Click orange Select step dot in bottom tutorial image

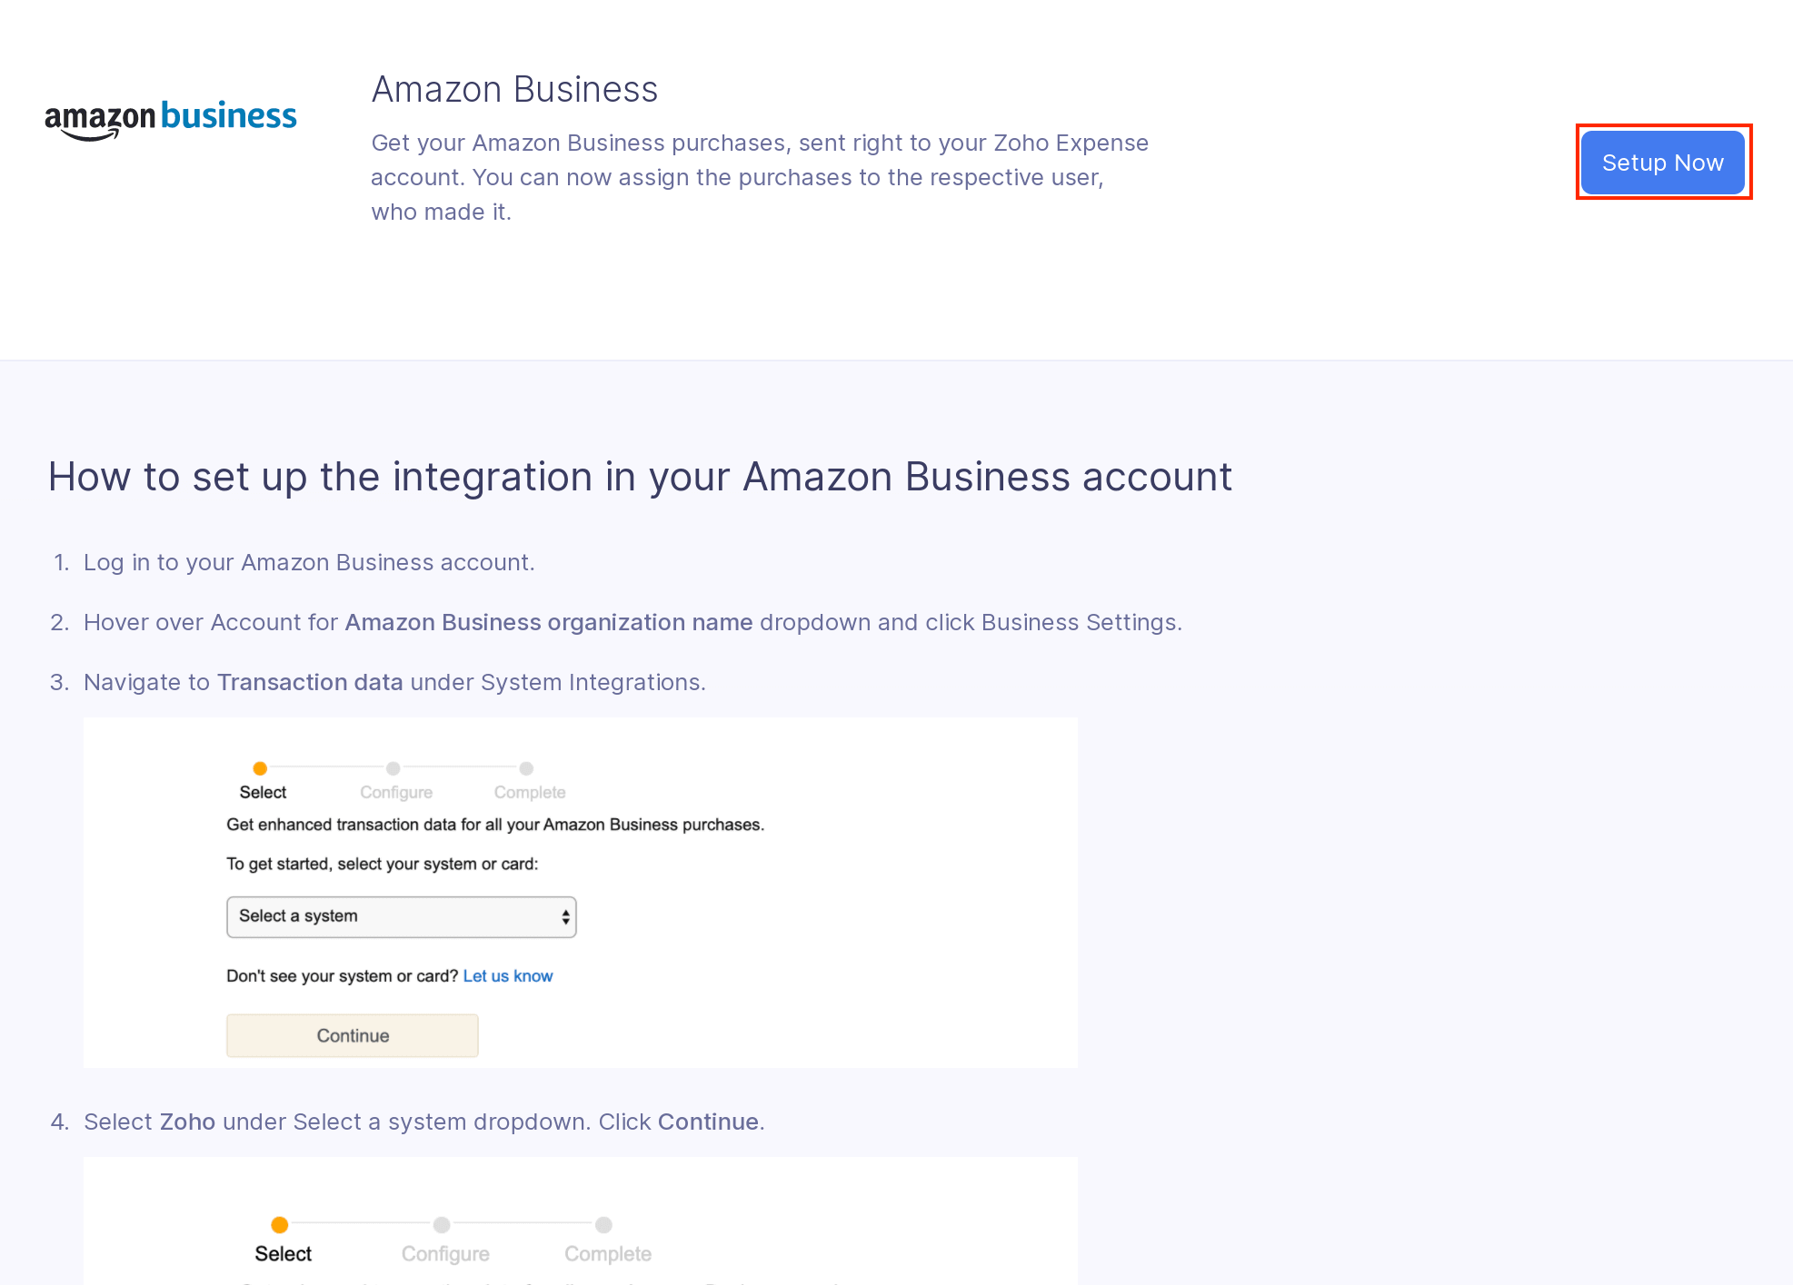pyautogui.click(x=280, y=1225)
